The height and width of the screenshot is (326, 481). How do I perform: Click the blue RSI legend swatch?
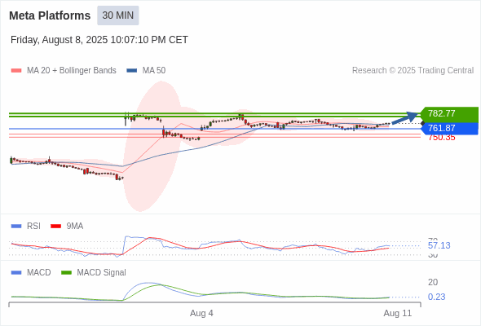[x=16, y=227]
